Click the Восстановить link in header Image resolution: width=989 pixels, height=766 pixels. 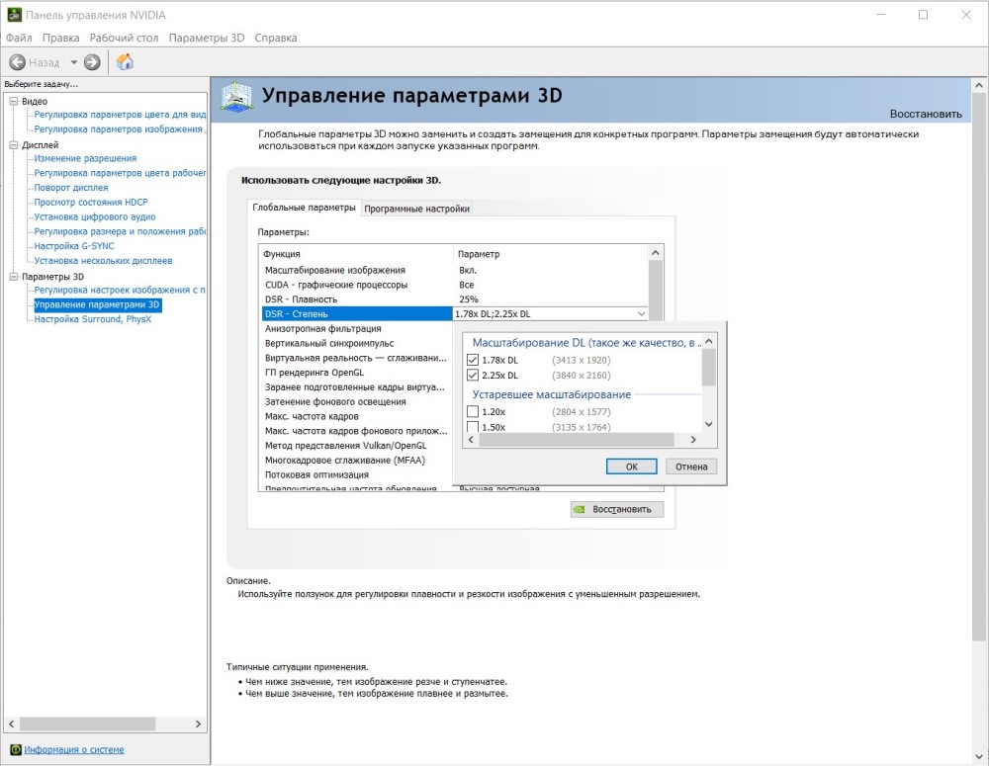[926, 114]
